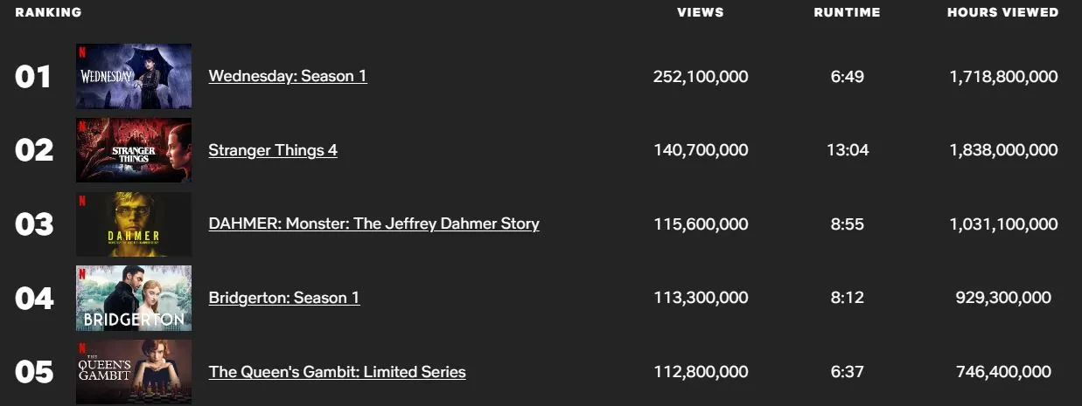Click the Wednesday poster thumbnail

134,76
